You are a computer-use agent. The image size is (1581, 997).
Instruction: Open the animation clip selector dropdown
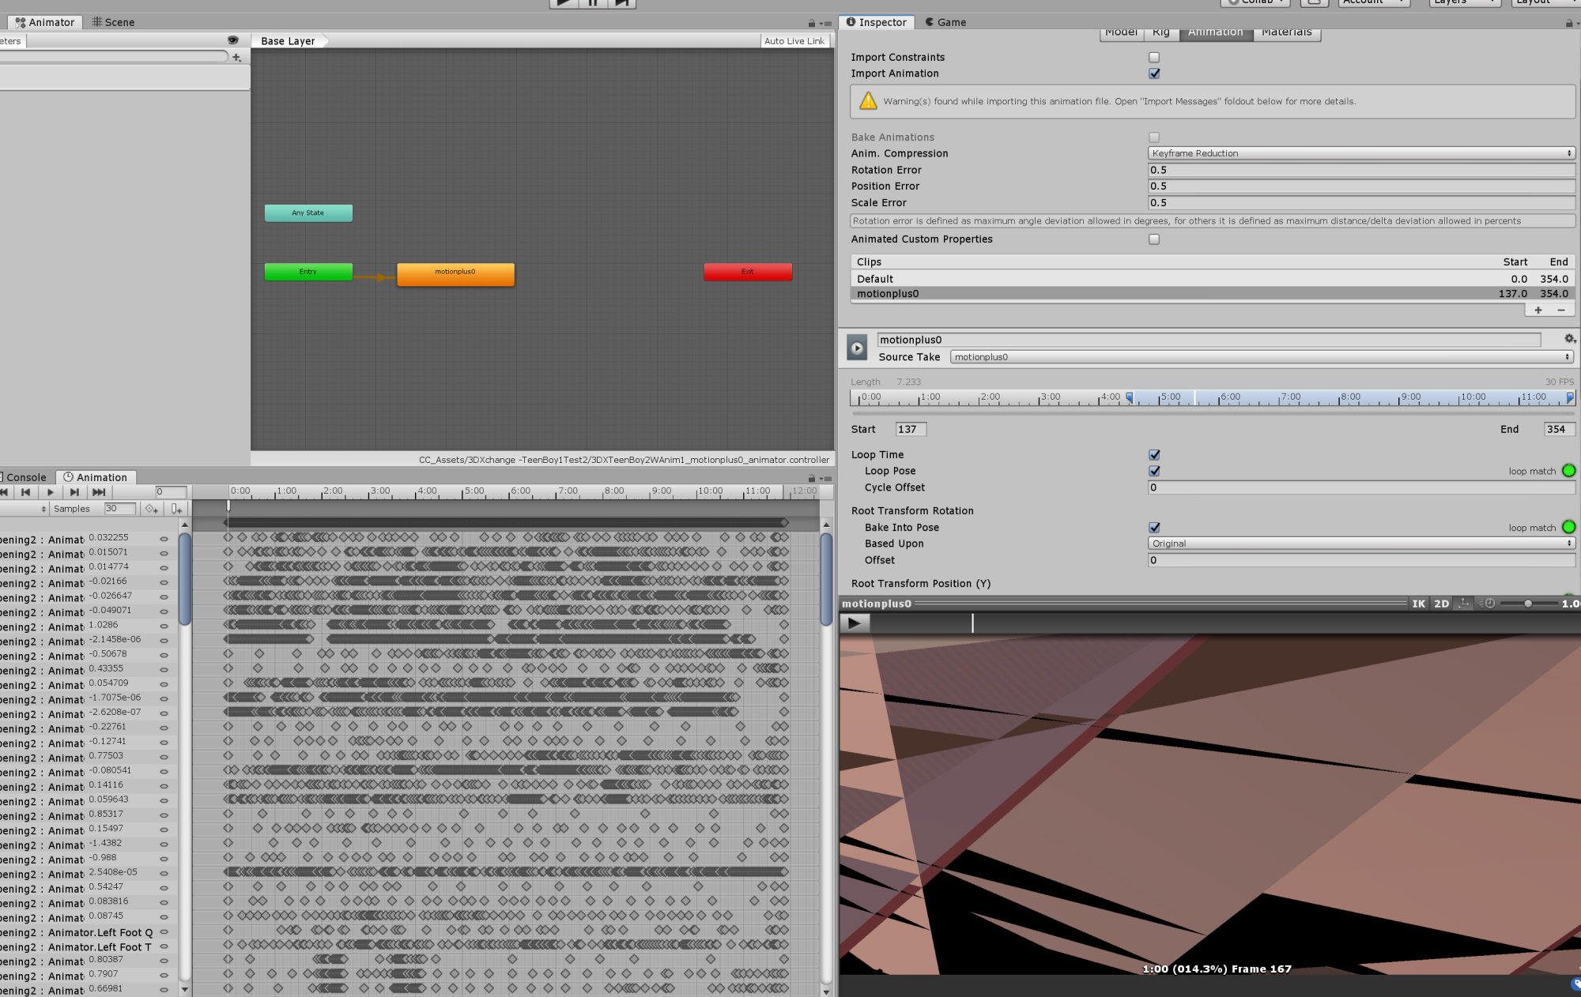coord(25,509)
